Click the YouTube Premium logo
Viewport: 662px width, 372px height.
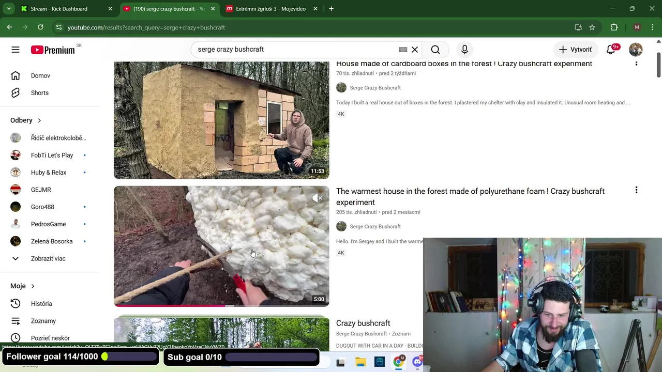coord(53,50)
